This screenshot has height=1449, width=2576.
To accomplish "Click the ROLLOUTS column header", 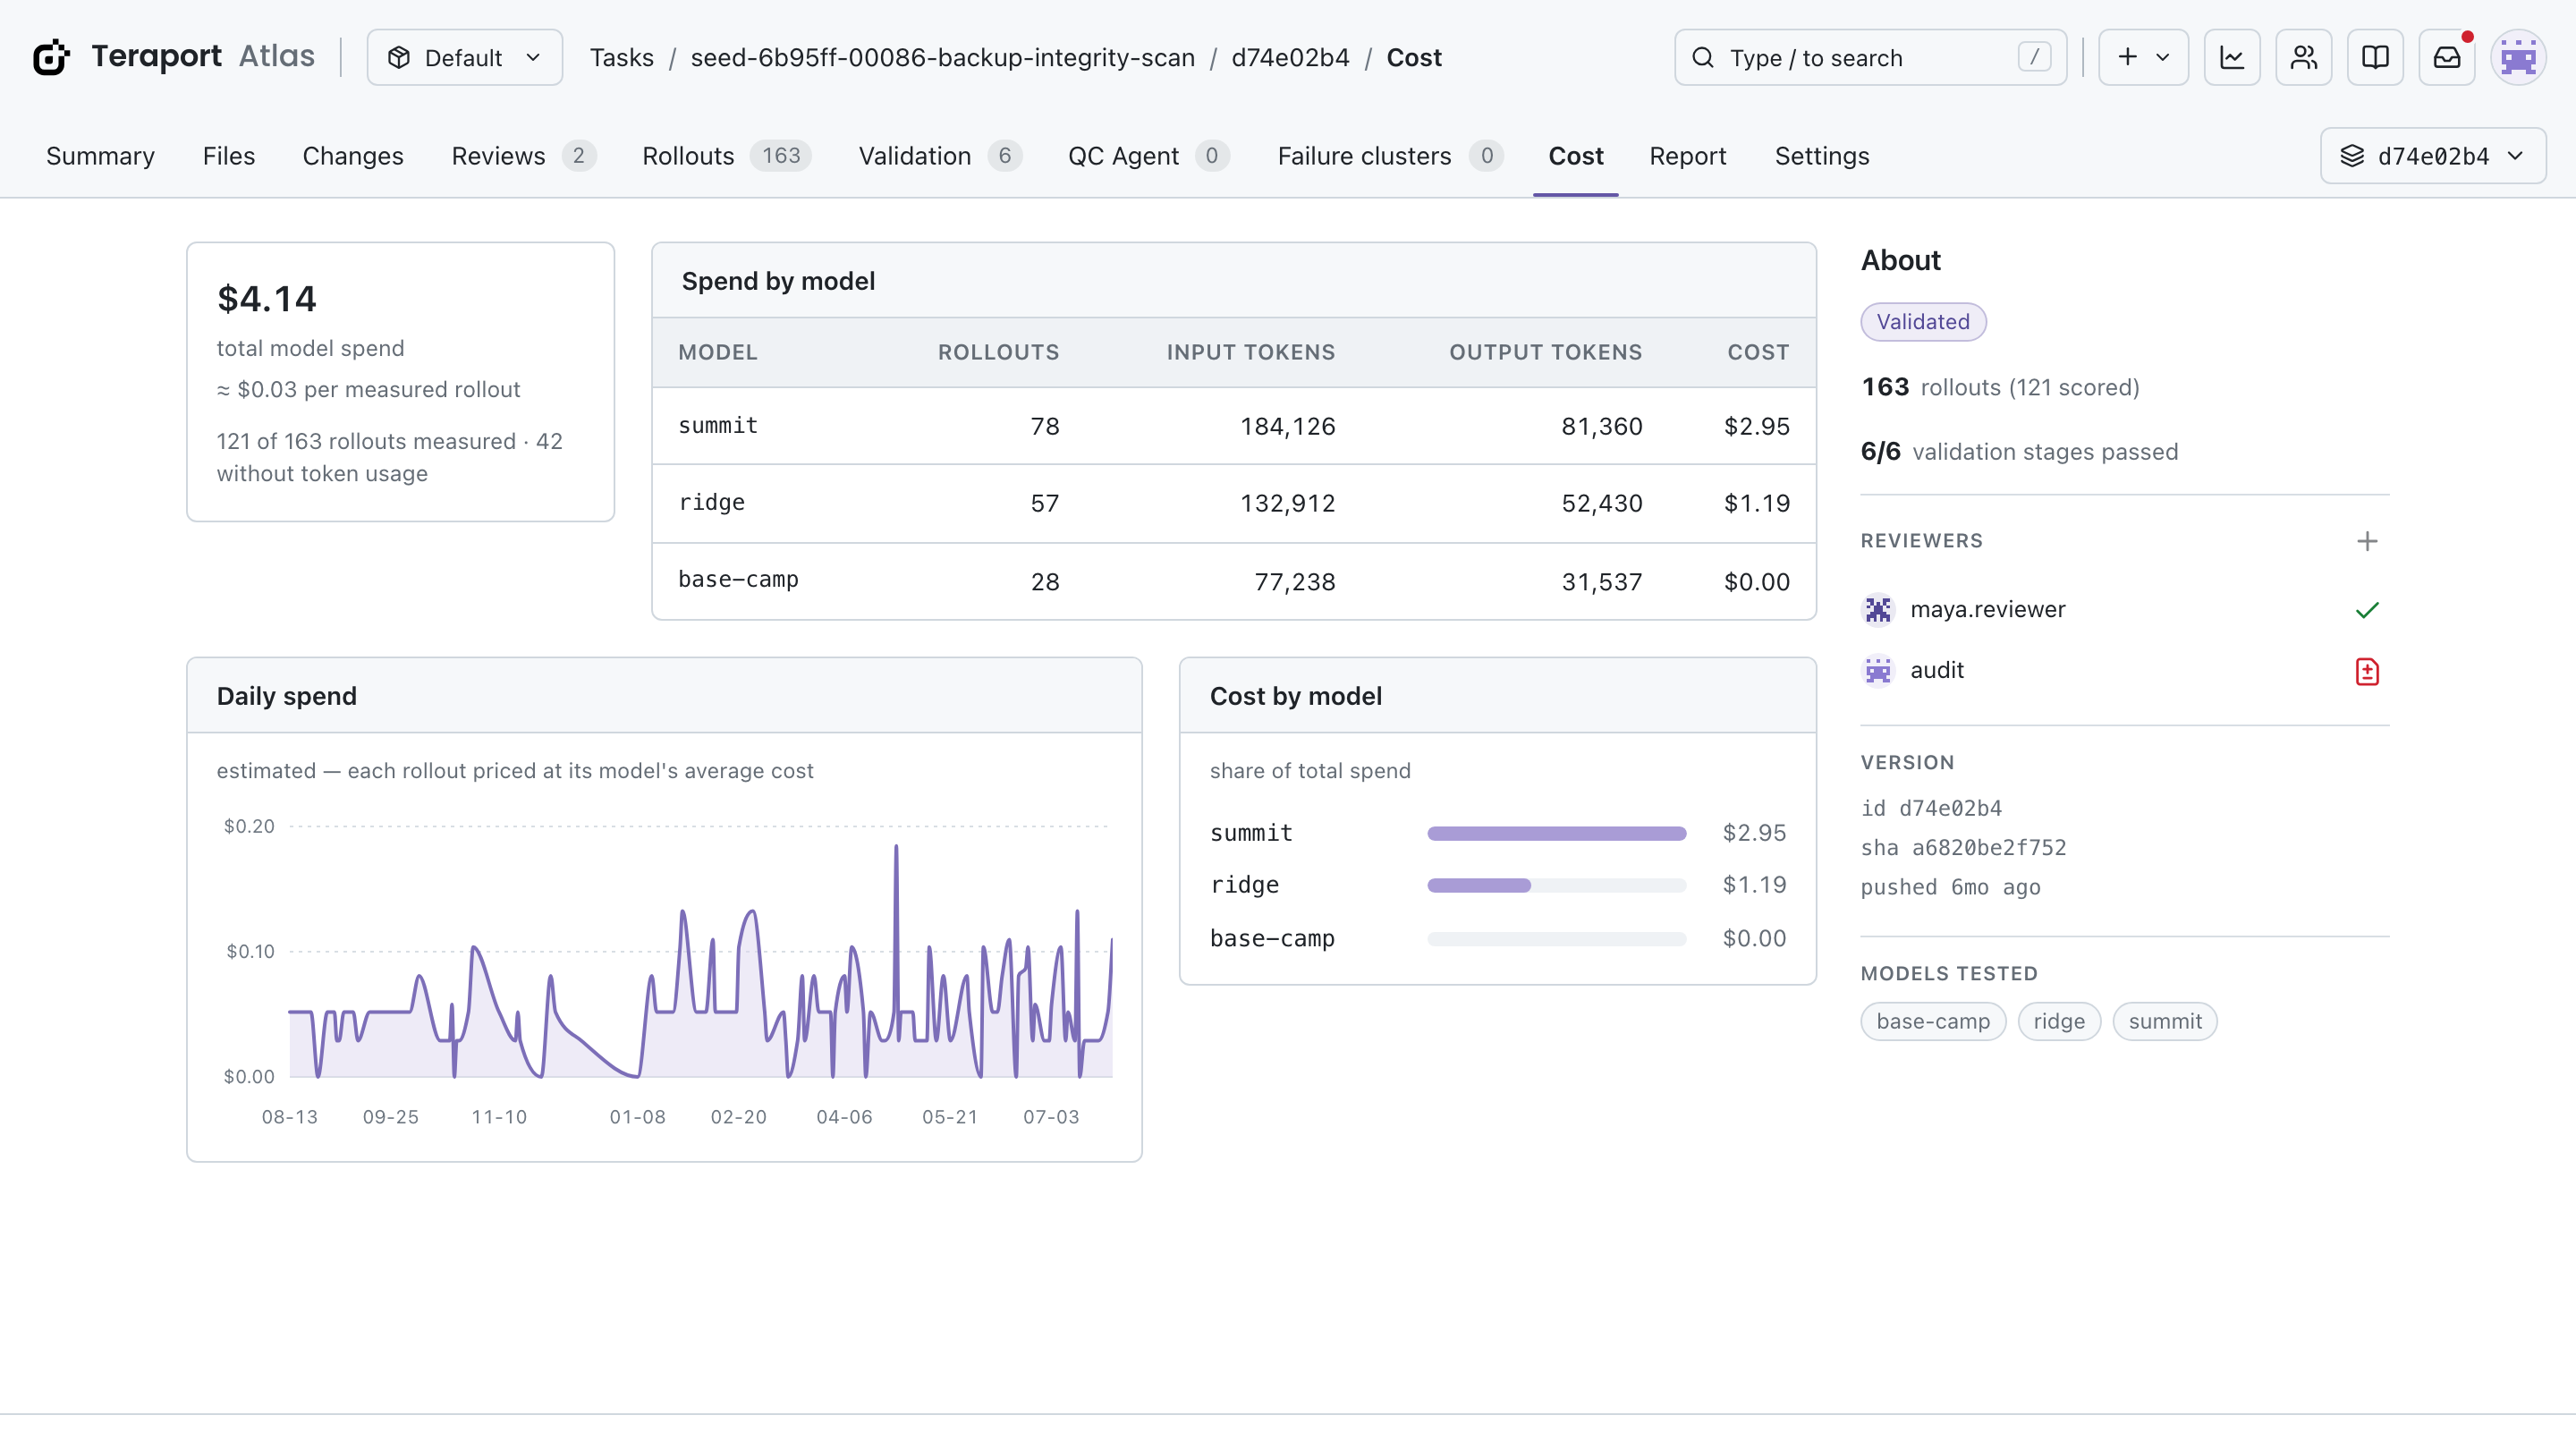I will [997, 352].
